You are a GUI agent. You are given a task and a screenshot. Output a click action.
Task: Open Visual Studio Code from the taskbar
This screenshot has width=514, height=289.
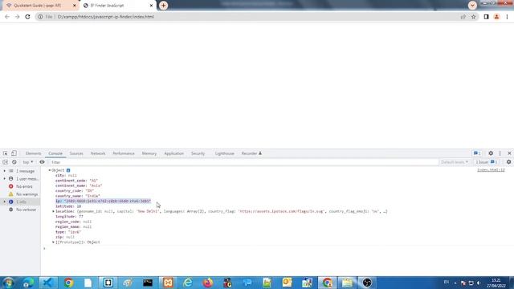click(48, 283)
